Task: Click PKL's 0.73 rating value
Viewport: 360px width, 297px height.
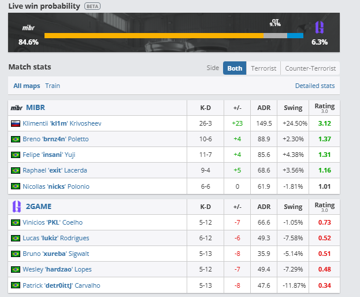Action: [324, 222]
